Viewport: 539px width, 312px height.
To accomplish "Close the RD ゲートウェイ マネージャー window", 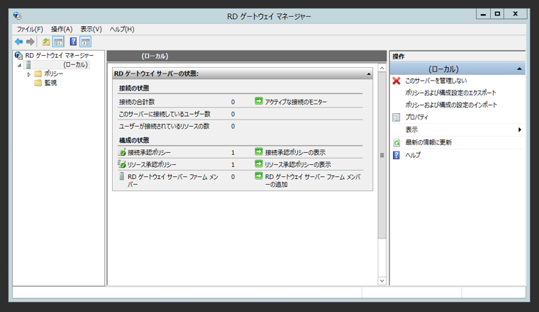I will click(515, 14).
